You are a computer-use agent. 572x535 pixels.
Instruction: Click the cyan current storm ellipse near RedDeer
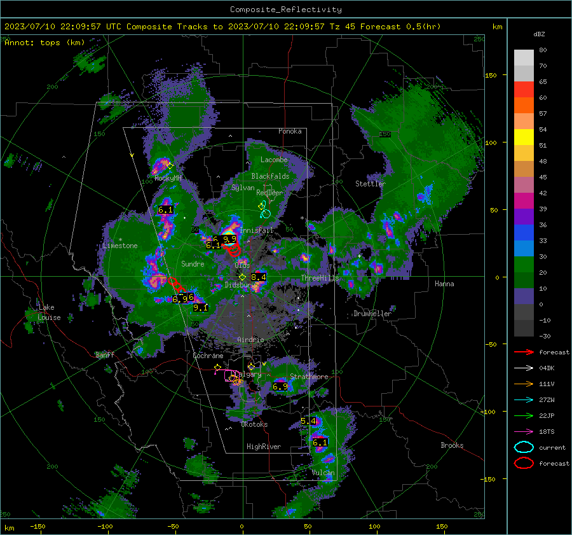pyautogui.click(x=266, y=214)
